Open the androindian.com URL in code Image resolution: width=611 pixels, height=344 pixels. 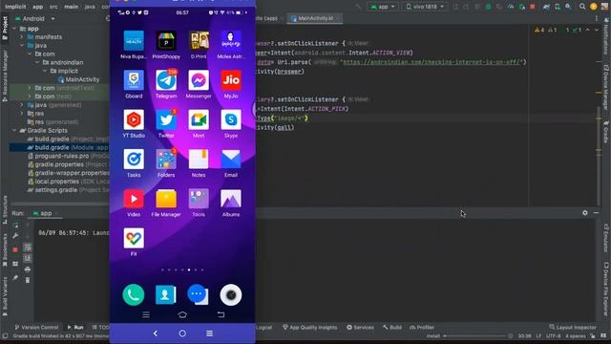[x=432, y=62]
